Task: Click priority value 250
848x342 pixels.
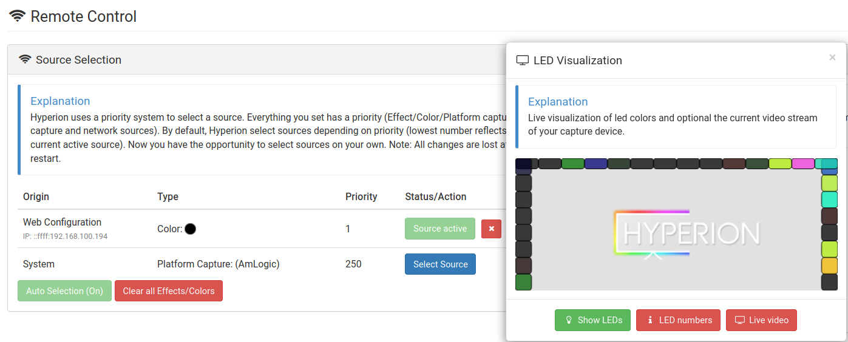Action: (353, 264)
